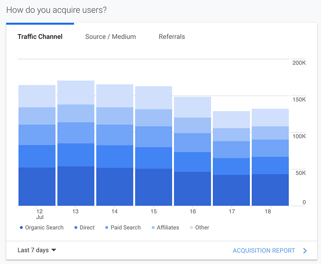
Task: Click the Affiliates segment of the July 18 bar
Action: pos(270,133)
